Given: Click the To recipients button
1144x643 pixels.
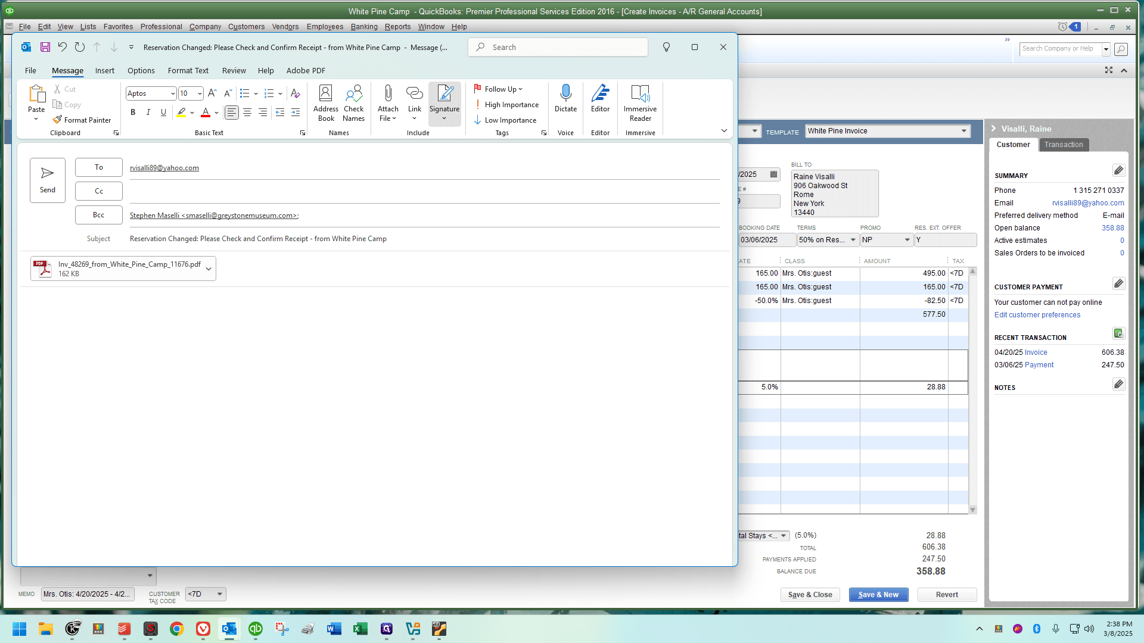Looking at the screenshot, I should [x=99, y=167].
